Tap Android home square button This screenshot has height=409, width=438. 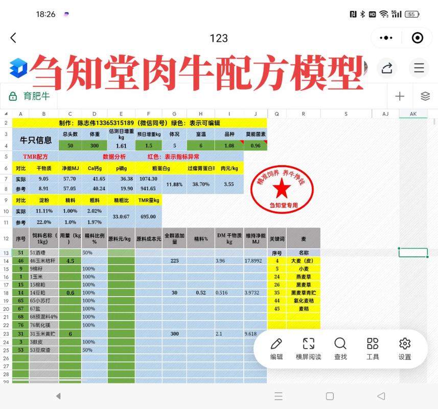point(330,396)
